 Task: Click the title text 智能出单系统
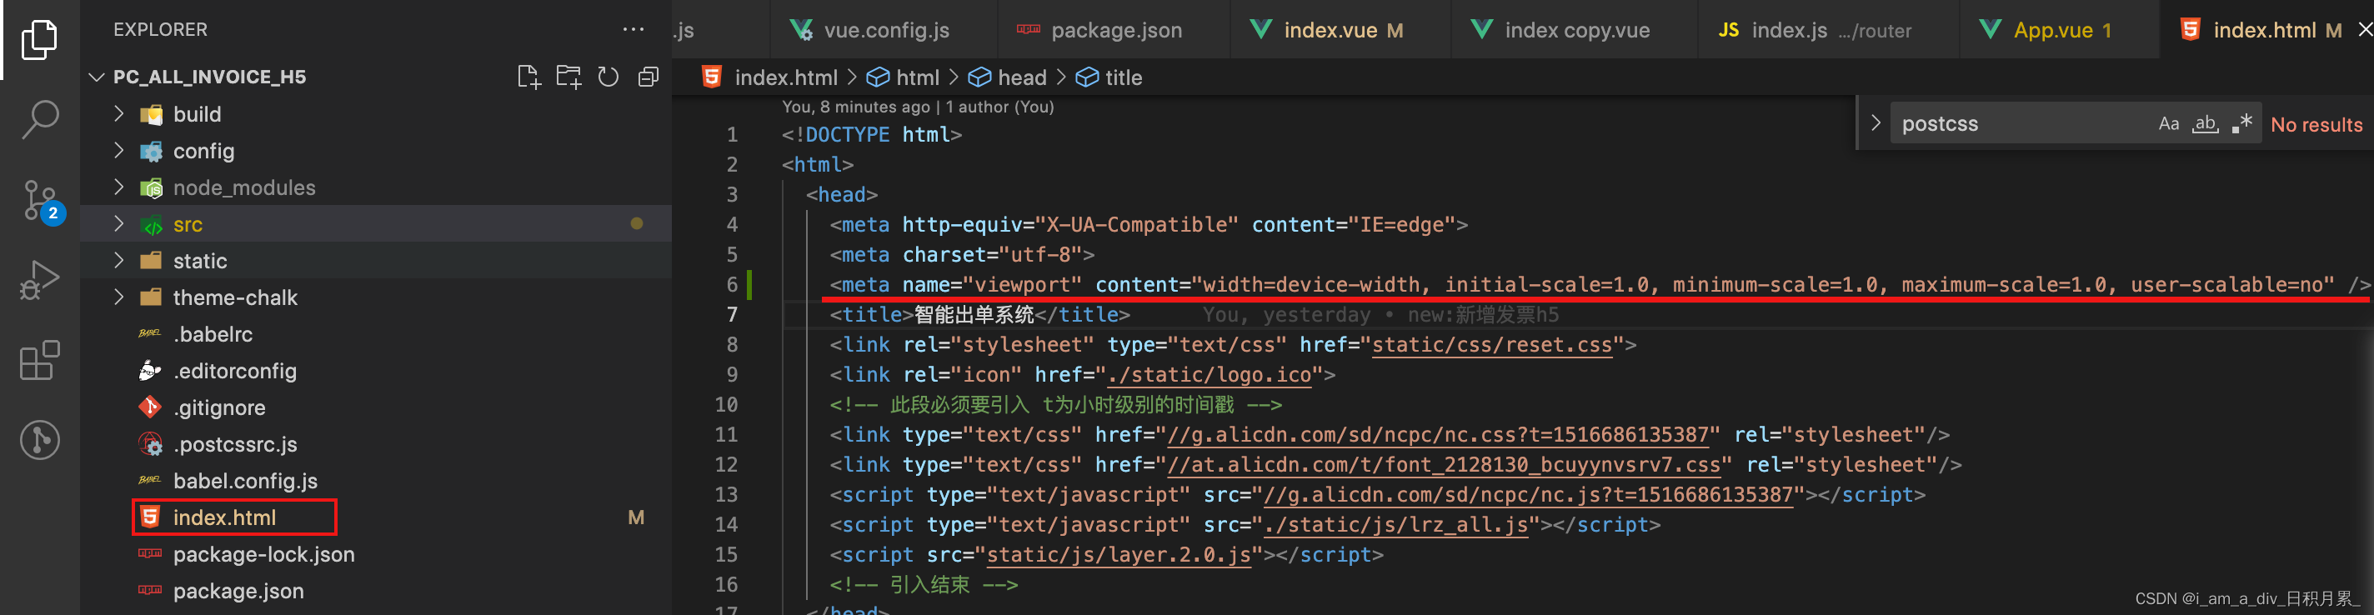pos(974,315)
